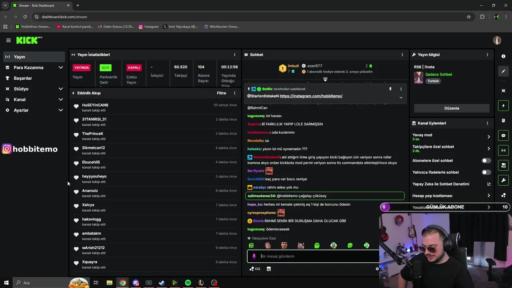This screenshot has width=512, height=288.
Task: Toggle Abonelere özel sohbet switch
Action: 486,160
